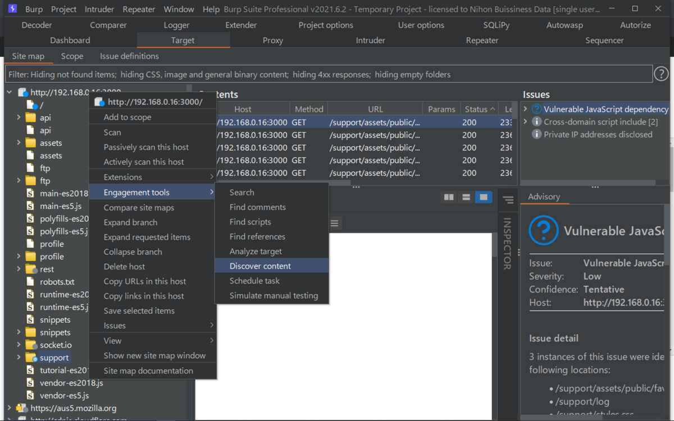Image resolution: width=674 pixels, height=421 pixels.
Task: Sort contents by the Status column header
Action: (479, 109)
